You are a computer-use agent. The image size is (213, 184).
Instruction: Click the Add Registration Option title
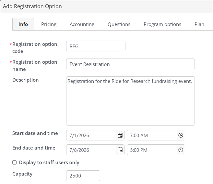pos(32,6)
